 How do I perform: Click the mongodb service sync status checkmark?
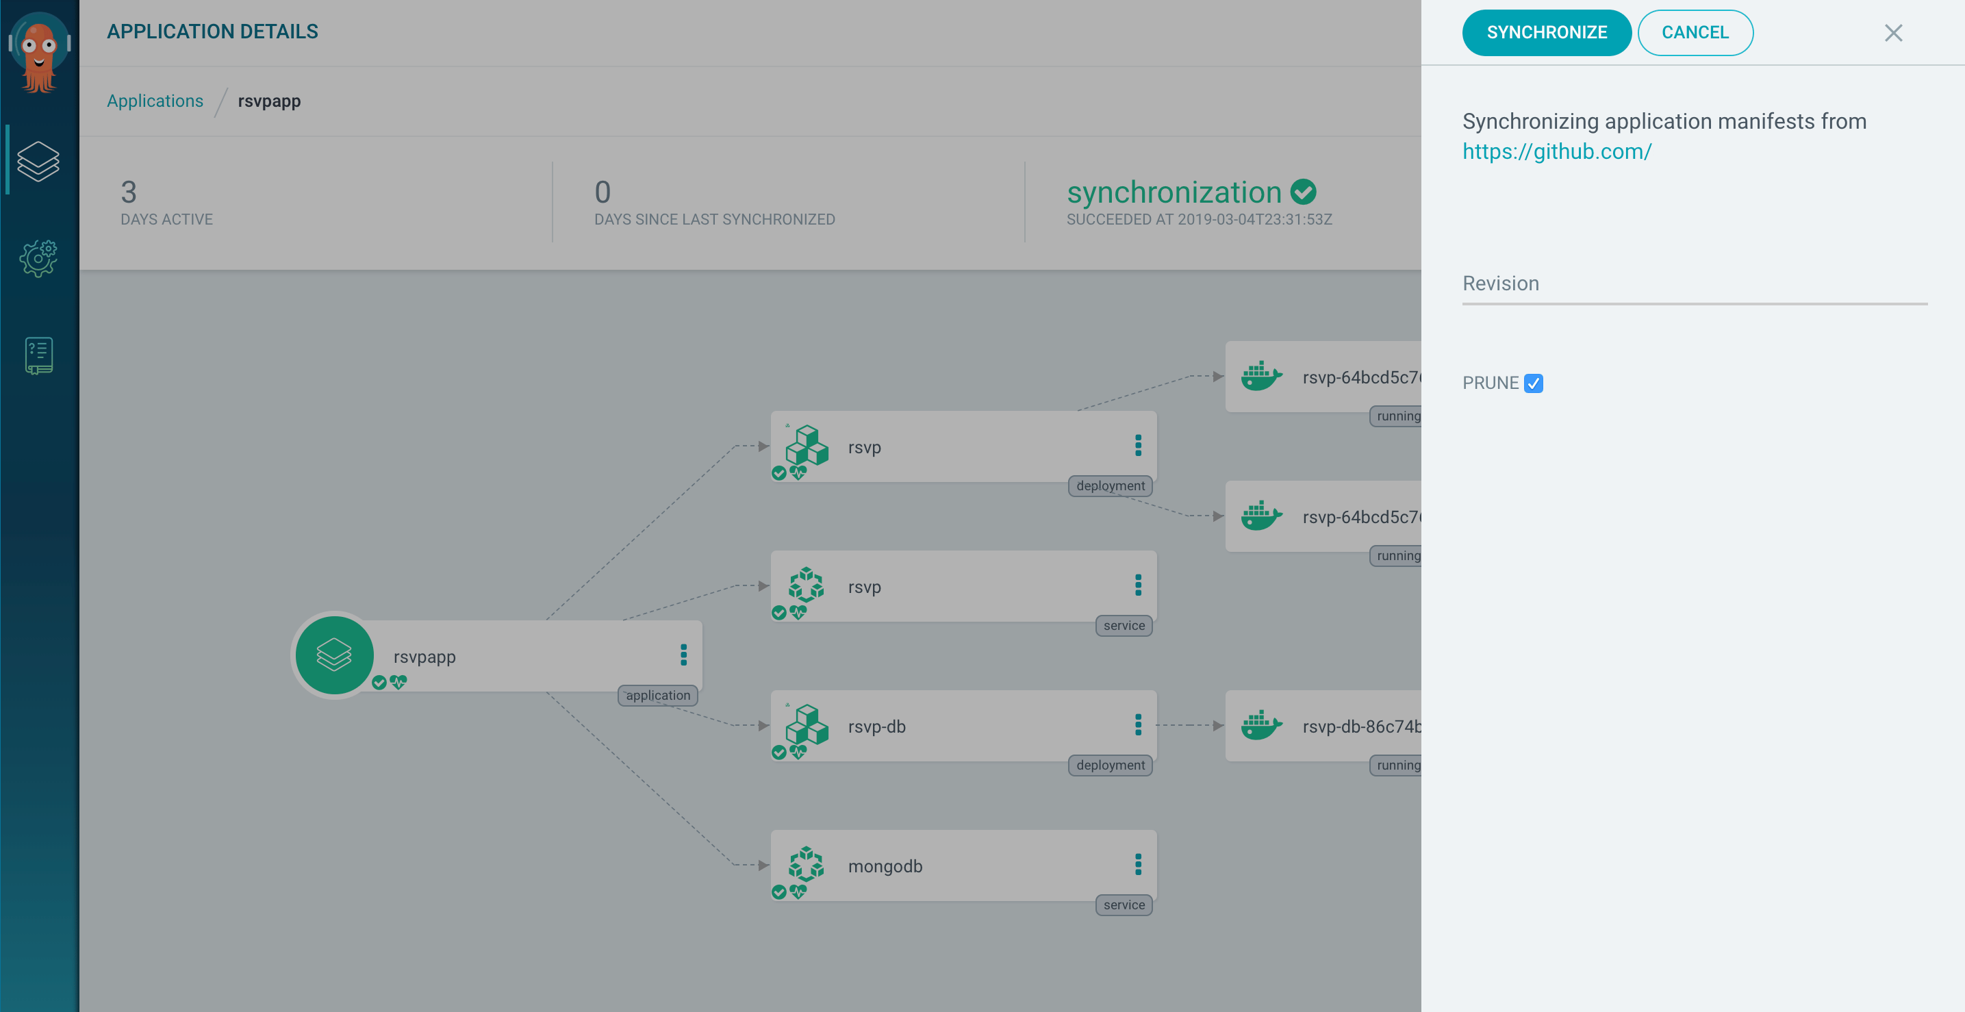coord(779,892)
